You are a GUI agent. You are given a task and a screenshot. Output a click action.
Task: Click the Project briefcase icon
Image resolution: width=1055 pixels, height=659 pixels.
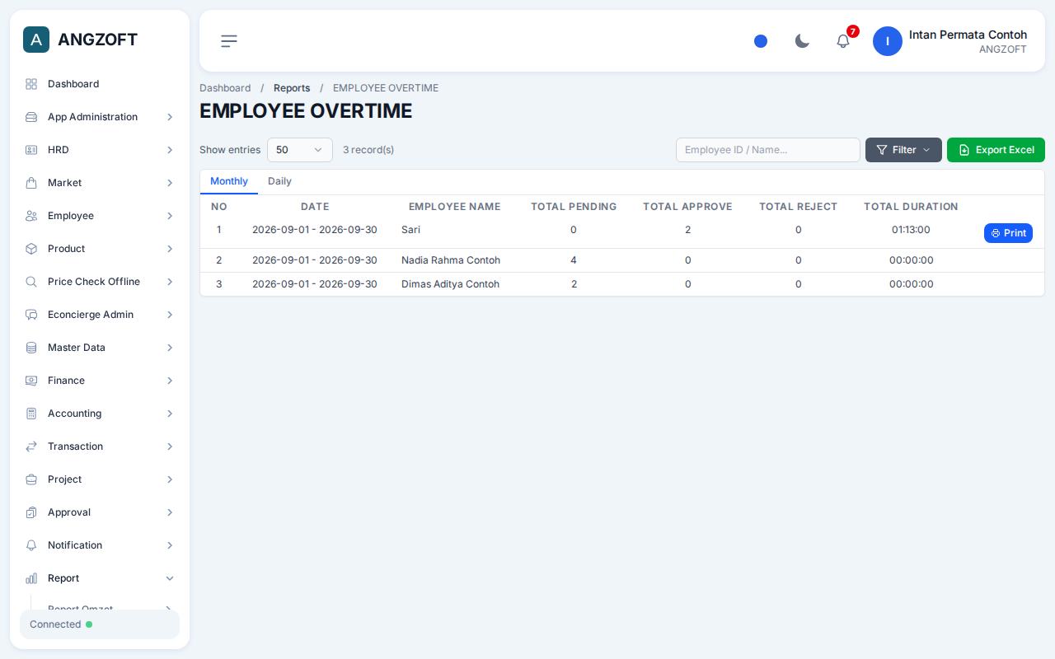pos(31,479)
